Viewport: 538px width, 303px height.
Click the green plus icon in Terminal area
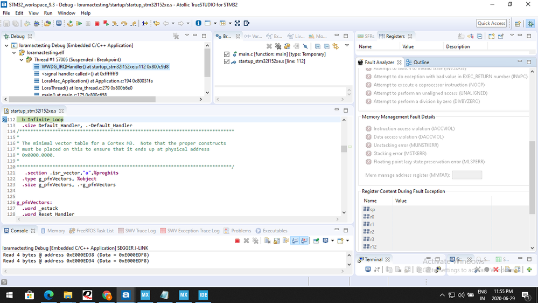[529, 270]
